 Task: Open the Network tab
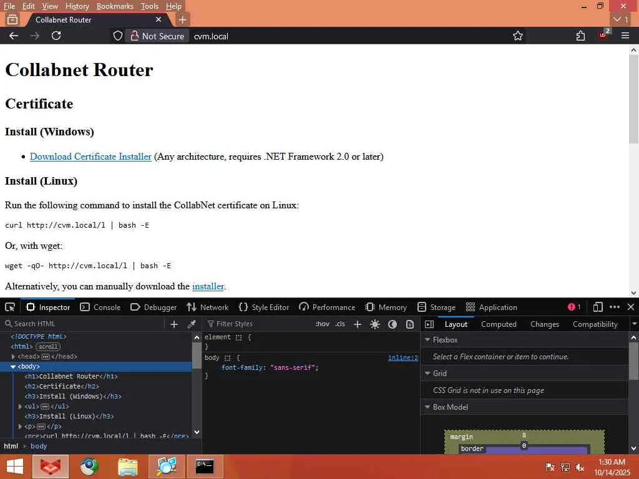tap(207, 307)
